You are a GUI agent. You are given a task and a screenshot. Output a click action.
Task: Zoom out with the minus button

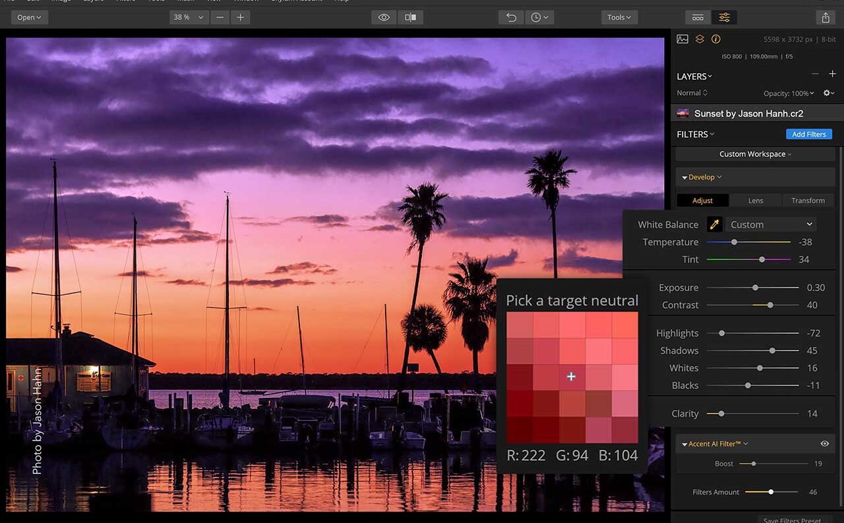[x=220, y=17]
